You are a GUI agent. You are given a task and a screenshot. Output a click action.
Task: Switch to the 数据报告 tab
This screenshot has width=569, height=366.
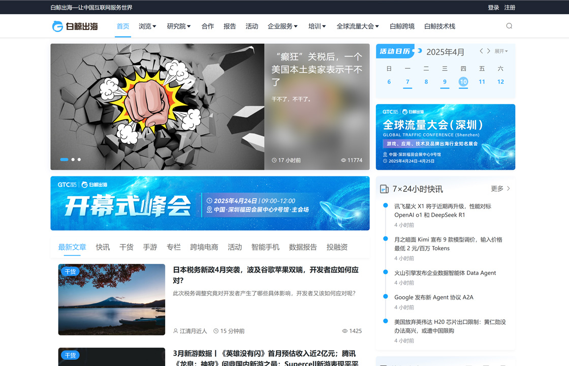pyautogui.click(x=303, y=247)
